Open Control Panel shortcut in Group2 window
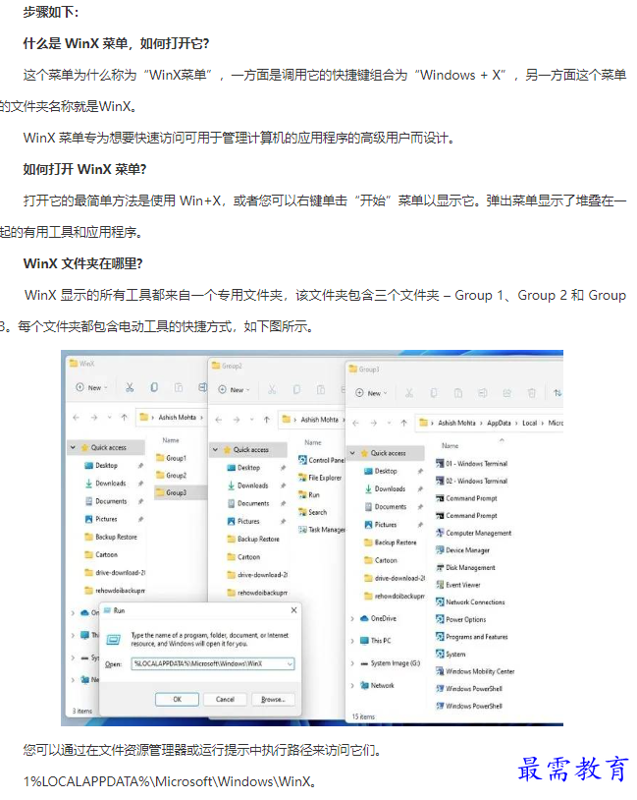The width and height of the screenshot is (637, 800). coord(322,460)
